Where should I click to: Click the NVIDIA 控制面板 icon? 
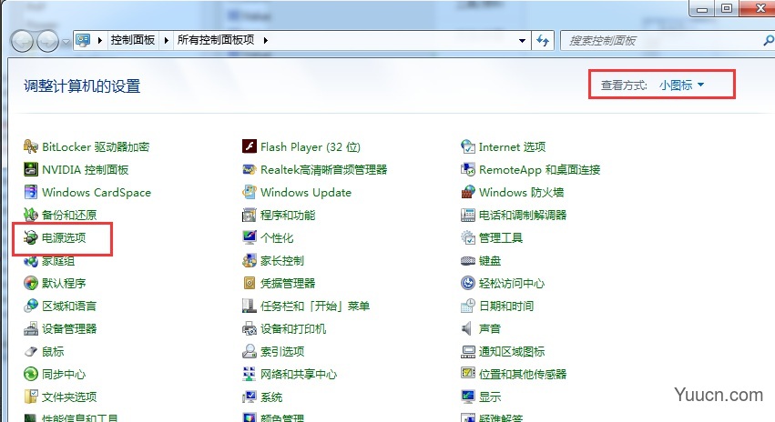(x=31, y=169)
